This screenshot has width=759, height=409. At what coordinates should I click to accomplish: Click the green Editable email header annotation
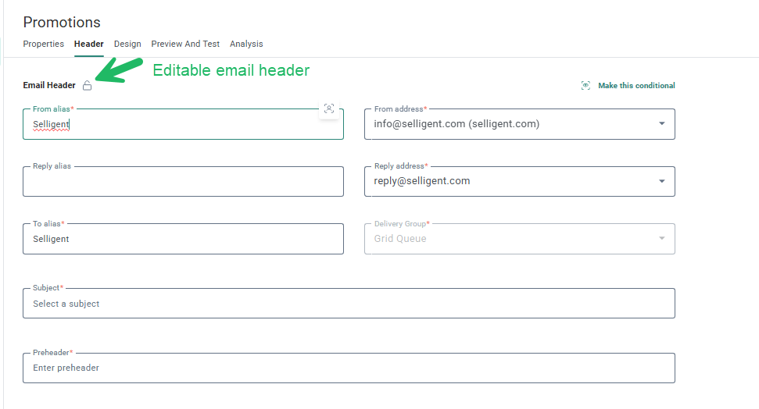[231, 70]
